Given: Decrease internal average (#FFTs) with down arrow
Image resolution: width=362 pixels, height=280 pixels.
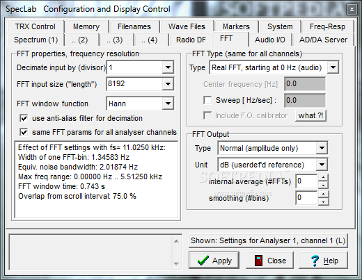Looking at the screenshot, I should [x=323, y=185].
